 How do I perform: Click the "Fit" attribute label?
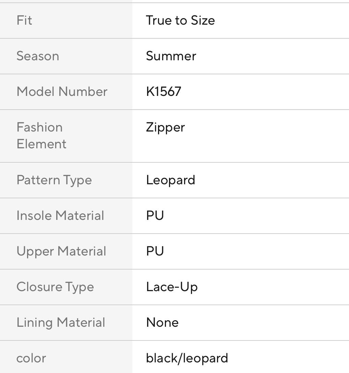(x=24, y=21)
